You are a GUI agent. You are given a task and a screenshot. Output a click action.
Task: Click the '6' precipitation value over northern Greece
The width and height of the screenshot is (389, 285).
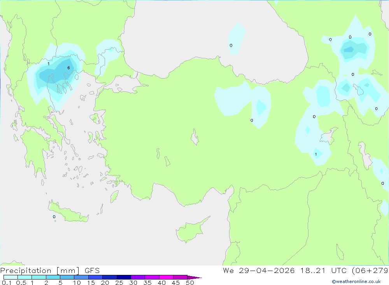(69, 68)
